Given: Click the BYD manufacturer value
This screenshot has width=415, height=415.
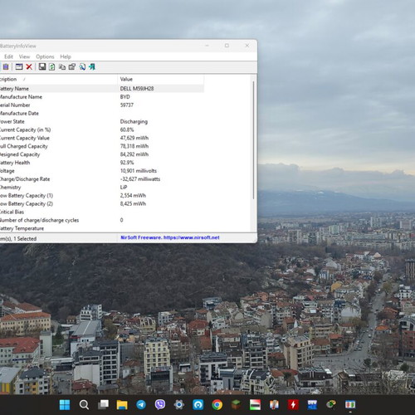Looking at the screenshot, I should coord(125,97).
